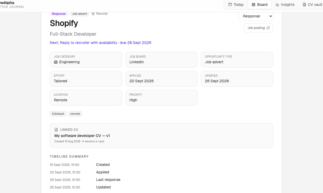The width and height of the screenshot is (323, 193).
Task: Click timestamp 20 Sept 2026, 15:50
Action: pyautogui.click(x=65, y=172)
